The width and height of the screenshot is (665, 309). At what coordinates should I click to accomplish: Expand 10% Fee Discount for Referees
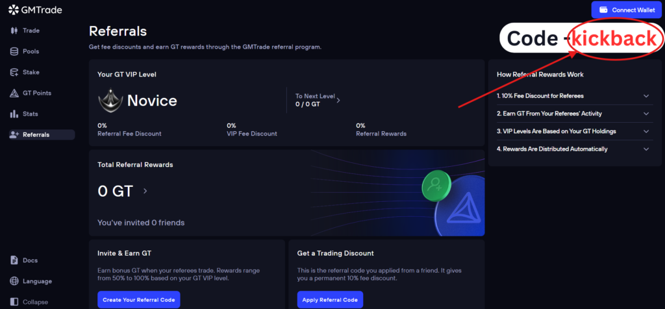click(575, 96)
